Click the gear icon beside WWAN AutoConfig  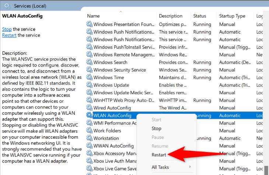90,145
